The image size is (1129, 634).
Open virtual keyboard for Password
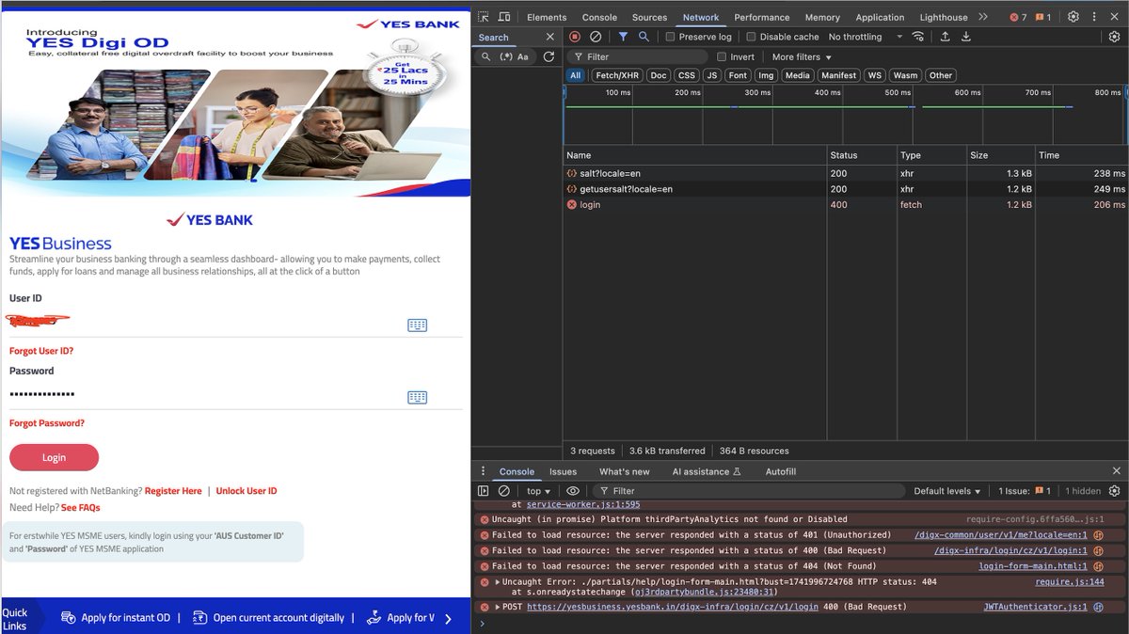point(417,397)
